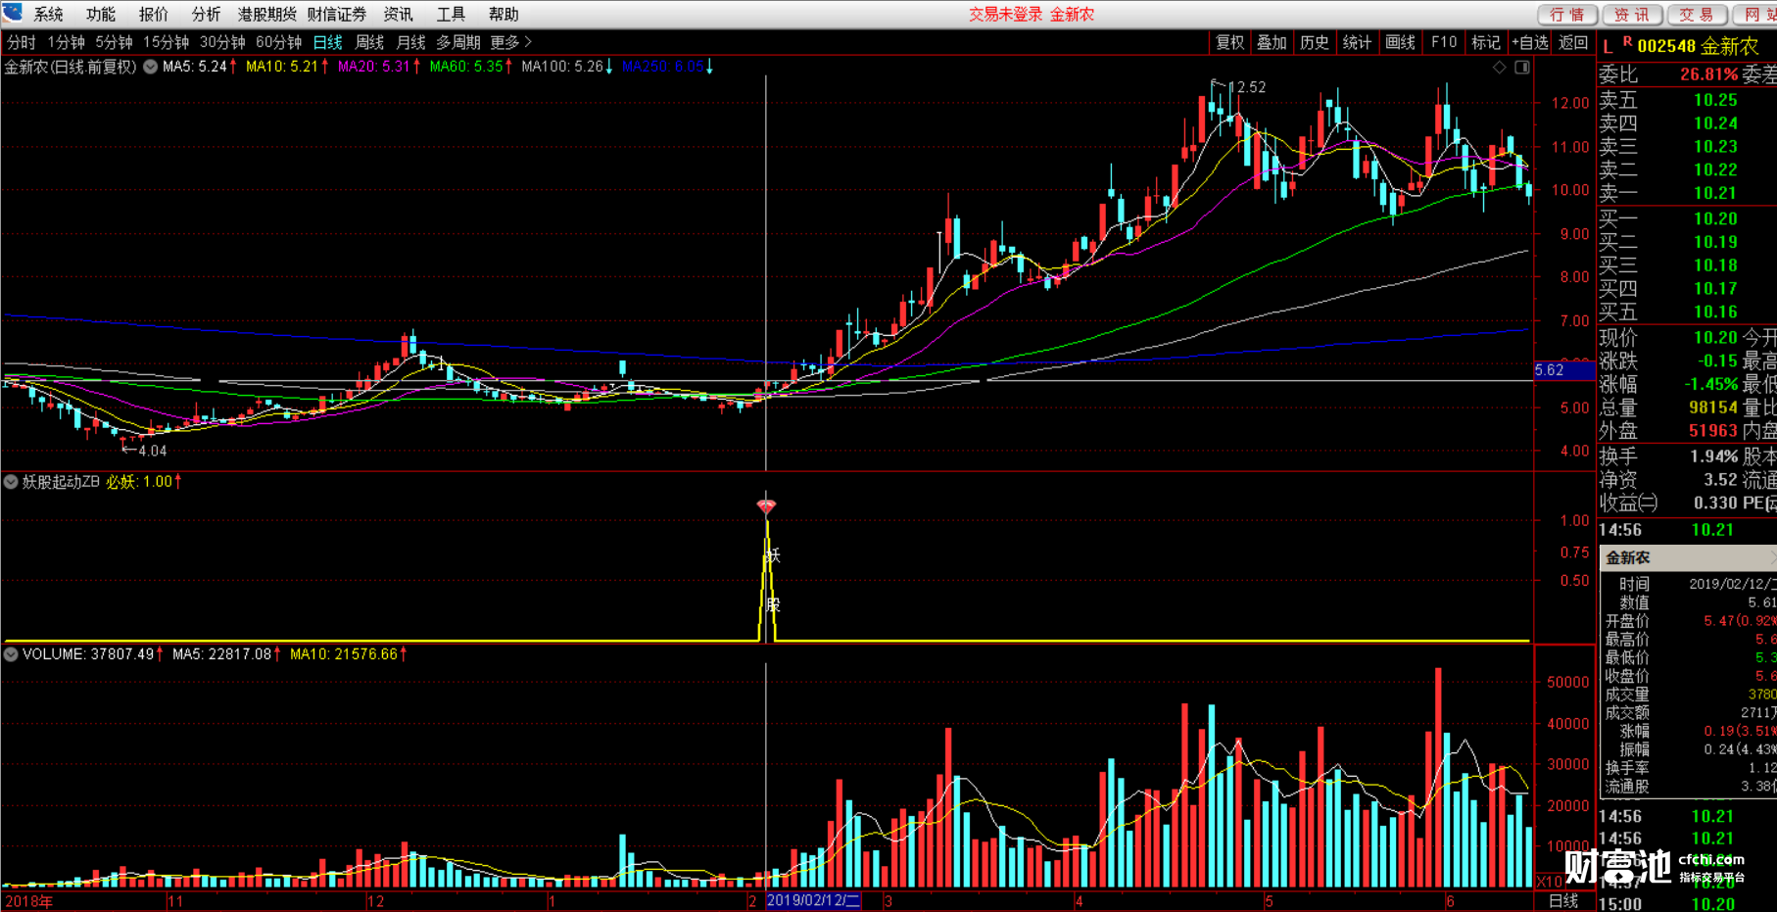Open the 港股期货 menu
This screenshot has height=912, width=1777.
coord(266,14)
